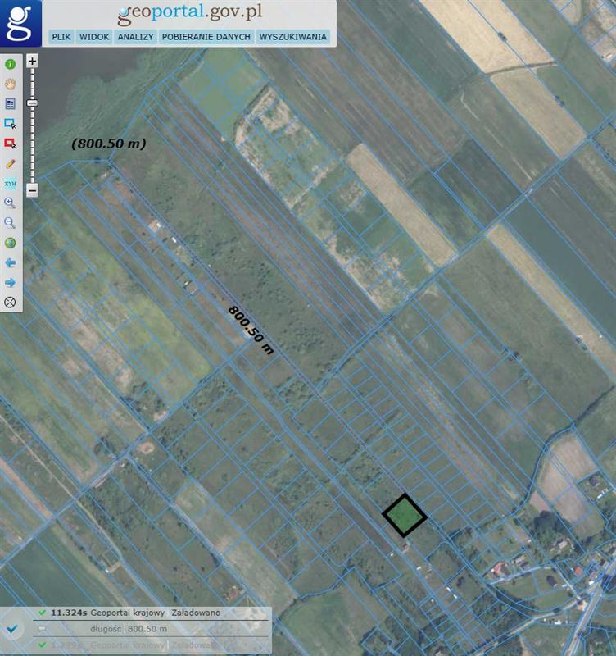Click the zoom slider handle
The height and width of the screenshot is (656, 616).
[32, 103]
